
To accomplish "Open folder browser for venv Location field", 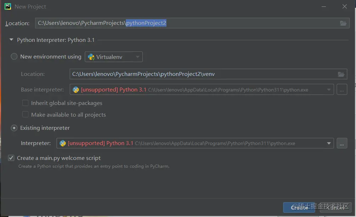I will click(x=341, y=74).
